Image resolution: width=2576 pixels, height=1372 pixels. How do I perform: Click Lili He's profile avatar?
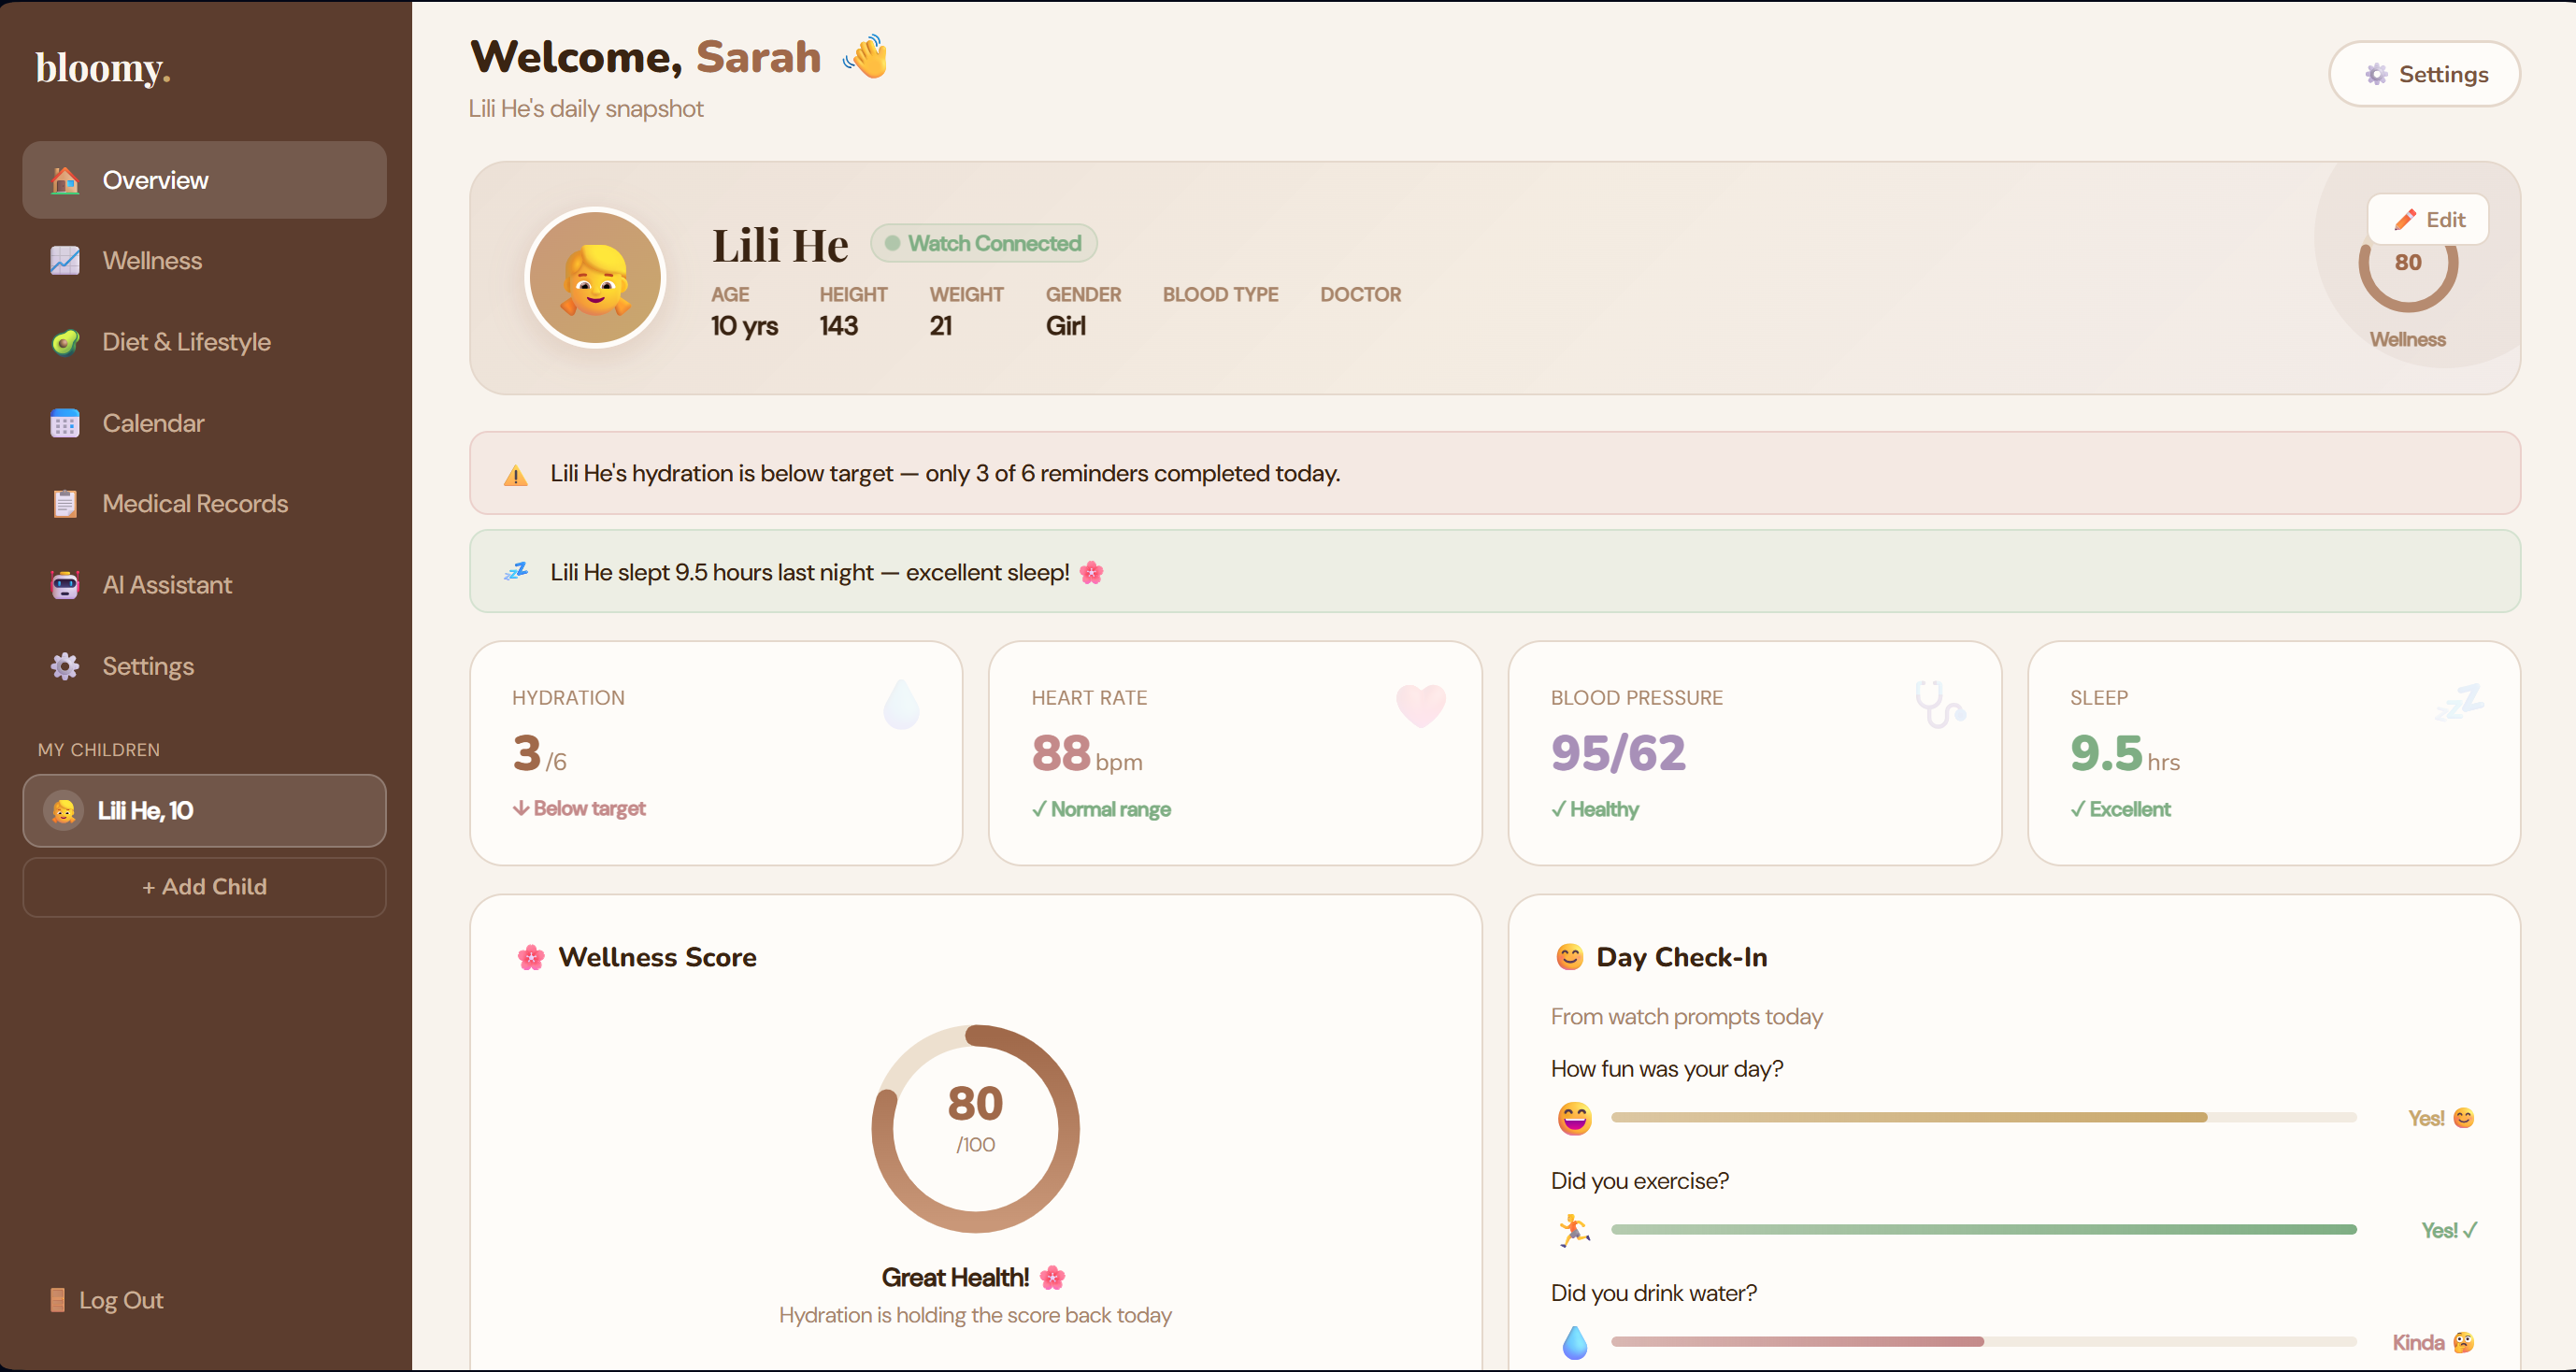click(x=595, y=278)
